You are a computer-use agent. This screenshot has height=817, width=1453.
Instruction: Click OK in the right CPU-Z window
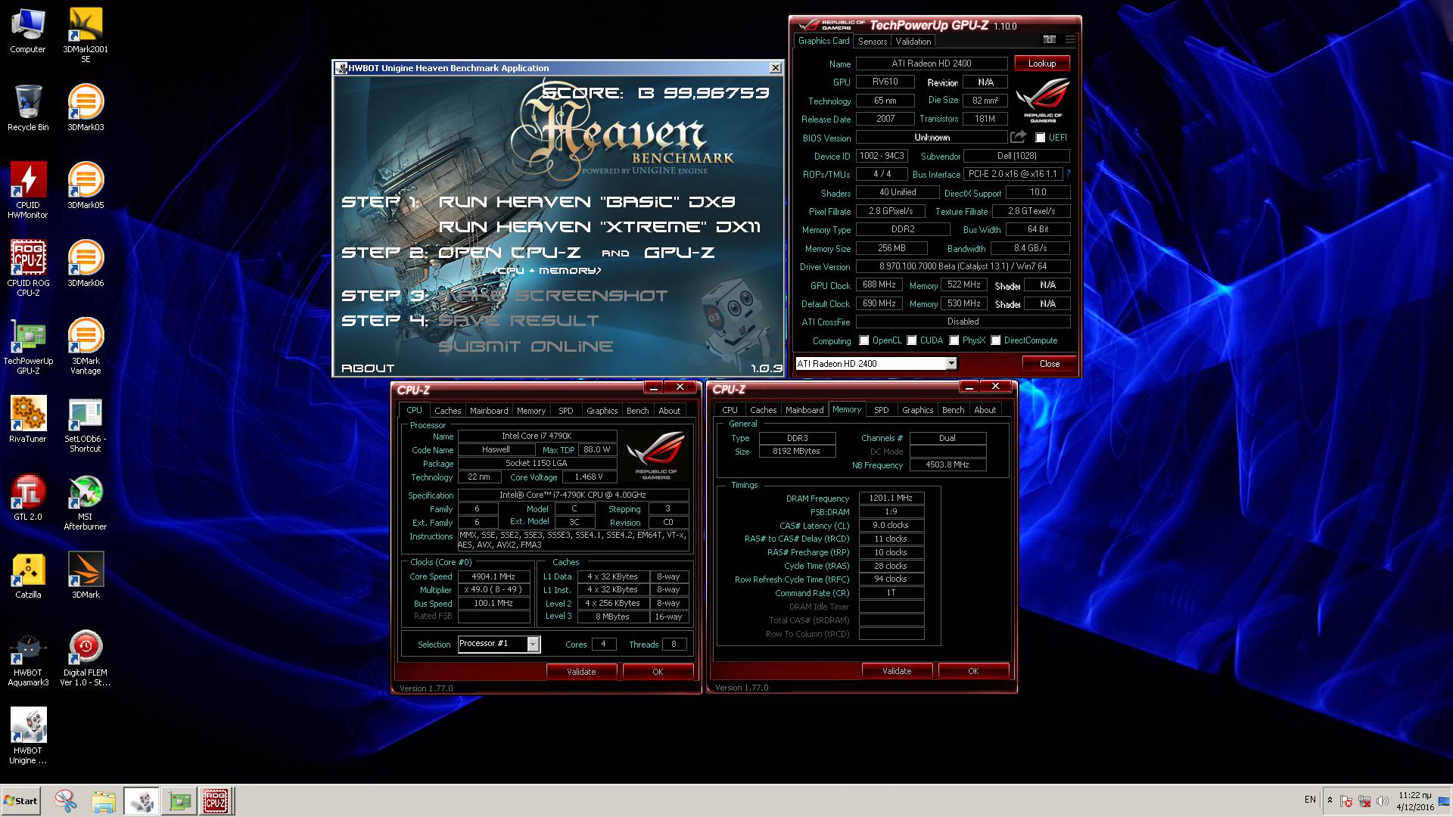coord(973,671)
